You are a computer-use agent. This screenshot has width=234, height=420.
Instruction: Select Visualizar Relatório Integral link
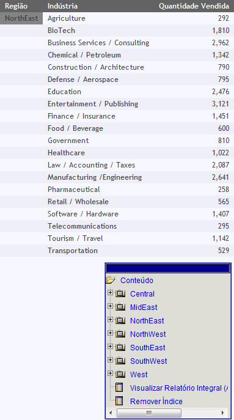tap(179, 388)
